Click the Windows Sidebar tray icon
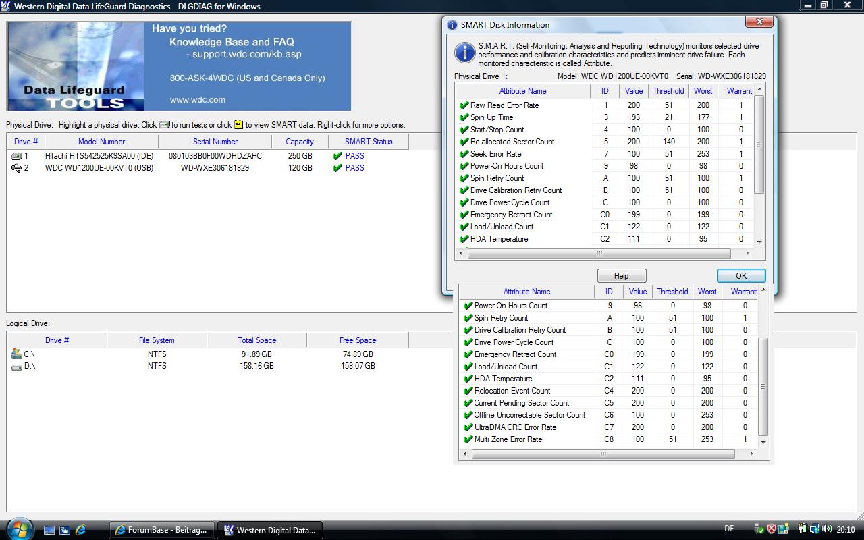This screenshot has width=864, height=540. coord(785,530)
